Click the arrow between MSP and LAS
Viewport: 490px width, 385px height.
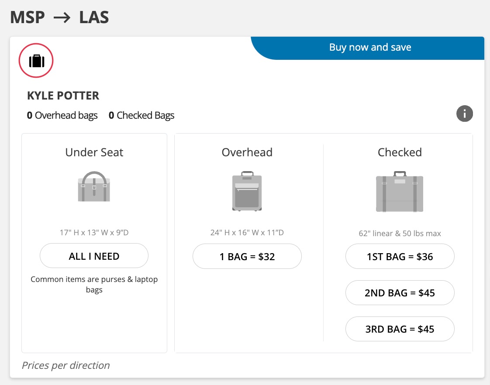61,18
